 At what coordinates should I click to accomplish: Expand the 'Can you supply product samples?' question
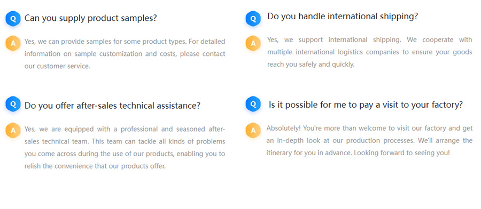point(90,18)
